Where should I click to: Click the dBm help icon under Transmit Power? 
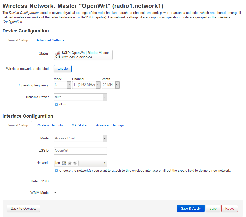pos(56,105)
